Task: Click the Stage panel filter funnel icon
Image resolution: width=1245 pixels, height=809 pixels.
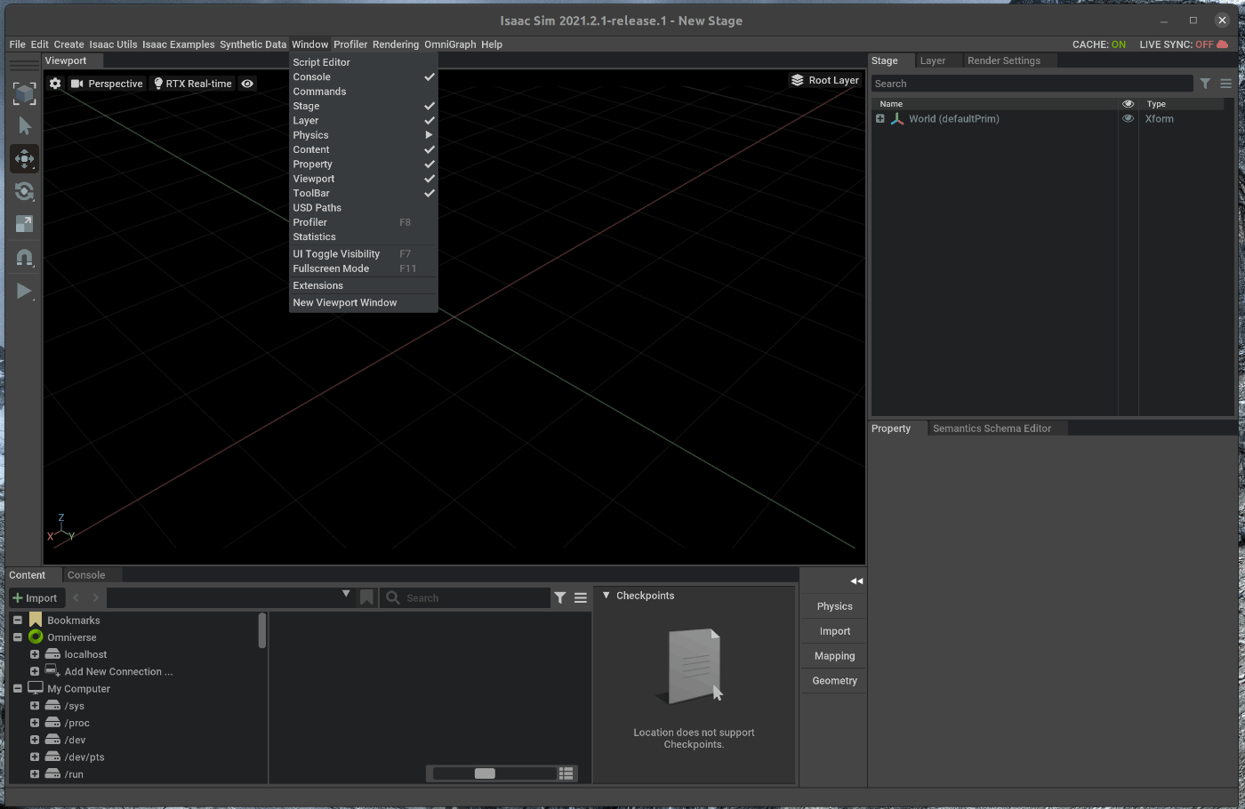Action: click(x=1205, y=84)
